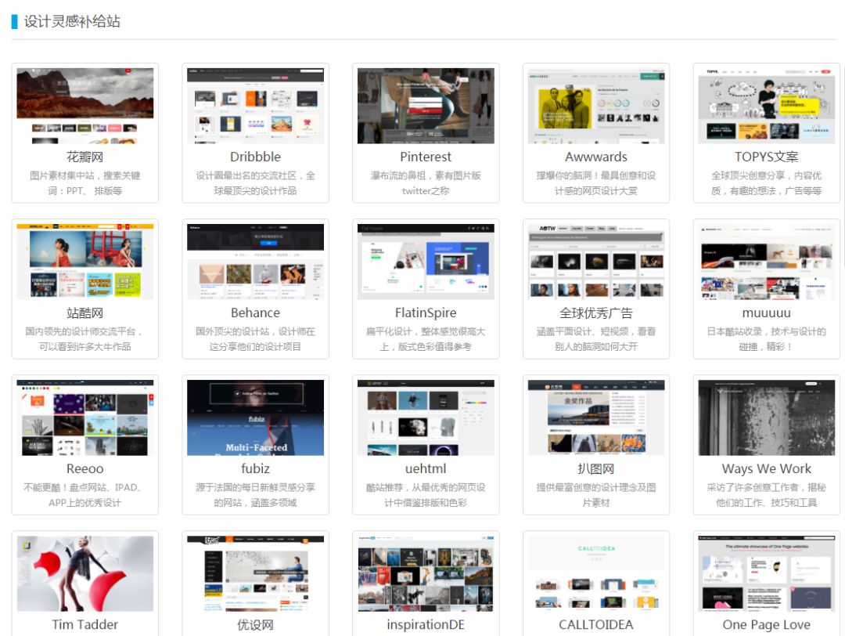Open the One Page Love screenshot thumbnail
The height and width of the screenshot is (636, 845).
(x=766, y=573)
